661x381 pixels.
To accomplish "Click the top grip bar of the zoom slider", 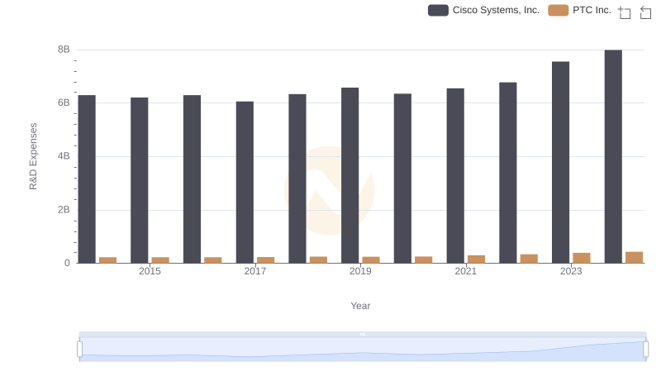I will (x=363, y=334).
